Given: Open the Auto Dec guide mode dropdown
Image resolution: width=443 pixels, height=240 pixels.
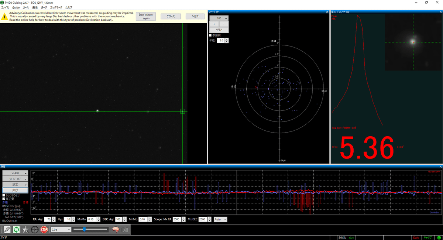Looking at the screenshot, I should tap(220, 219).
